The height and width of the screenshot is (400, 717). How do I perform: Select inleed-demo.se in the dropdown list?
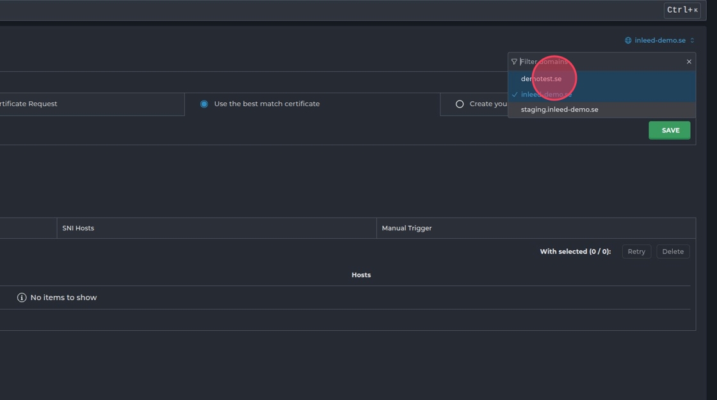point(546,95)
